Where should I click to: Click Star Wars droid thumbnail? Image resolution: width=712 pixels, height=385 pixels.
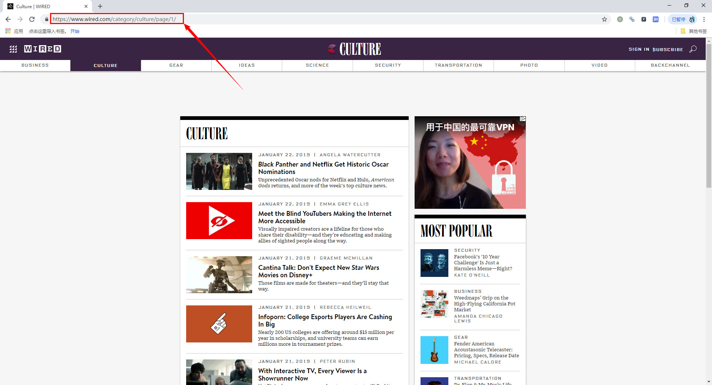(219, 275)
